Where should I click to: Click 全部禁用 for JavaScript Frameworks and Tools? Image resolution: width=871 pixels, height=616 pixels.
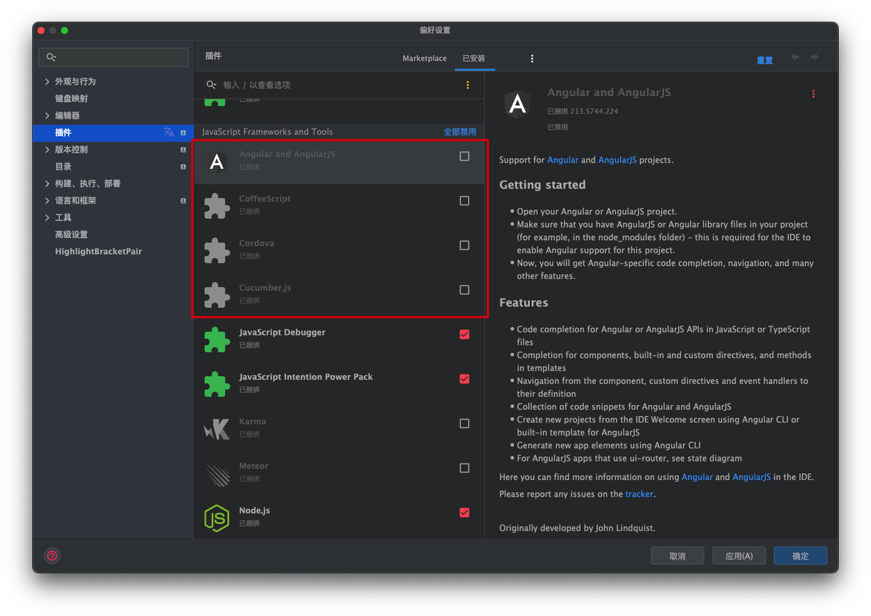[x=460, y=132]
